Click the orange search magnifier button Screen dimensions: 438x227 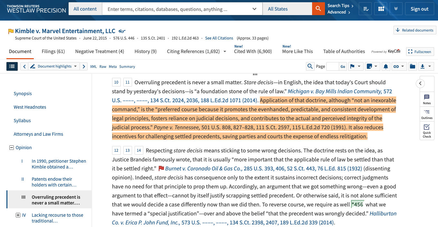[318, 9]
